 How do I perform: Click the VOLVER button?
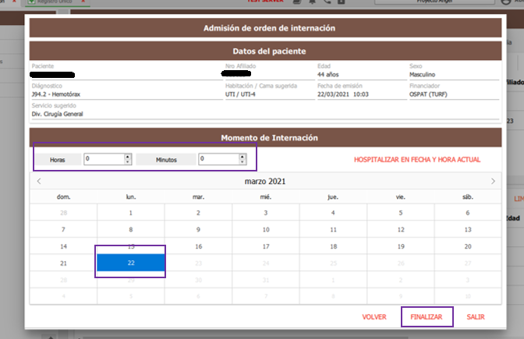click(x=374, y=317)
